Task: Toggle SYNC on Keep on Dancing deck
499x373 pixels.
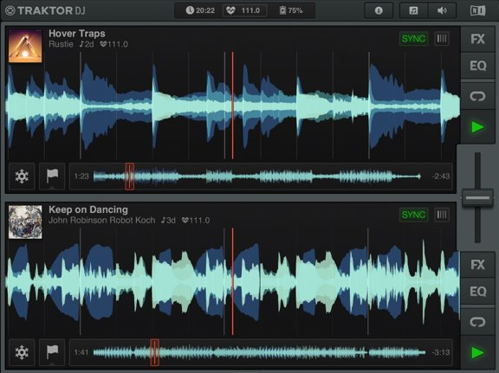Action: point(413,215)
